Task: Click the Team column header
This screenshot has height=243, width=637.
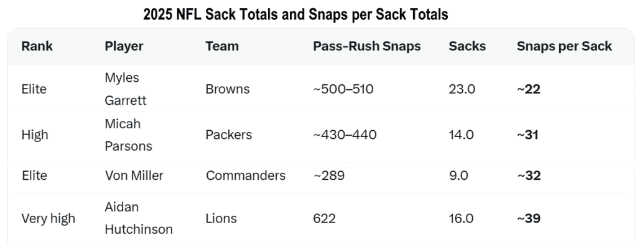Action: point(222,46)
